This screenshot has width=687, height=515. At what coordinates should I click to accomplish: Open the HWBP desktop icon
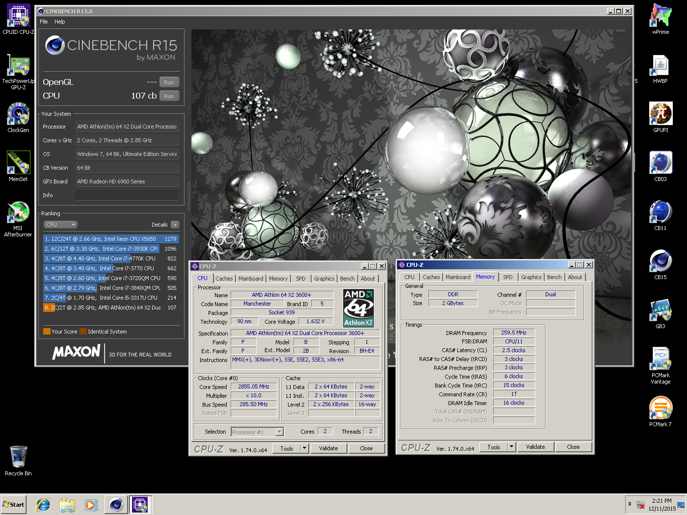661,68
